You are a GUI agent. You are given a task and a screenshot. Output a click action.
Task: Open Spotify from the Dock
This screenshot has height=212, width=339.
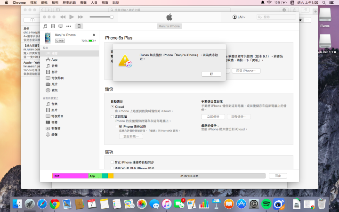tap(266, 204)
